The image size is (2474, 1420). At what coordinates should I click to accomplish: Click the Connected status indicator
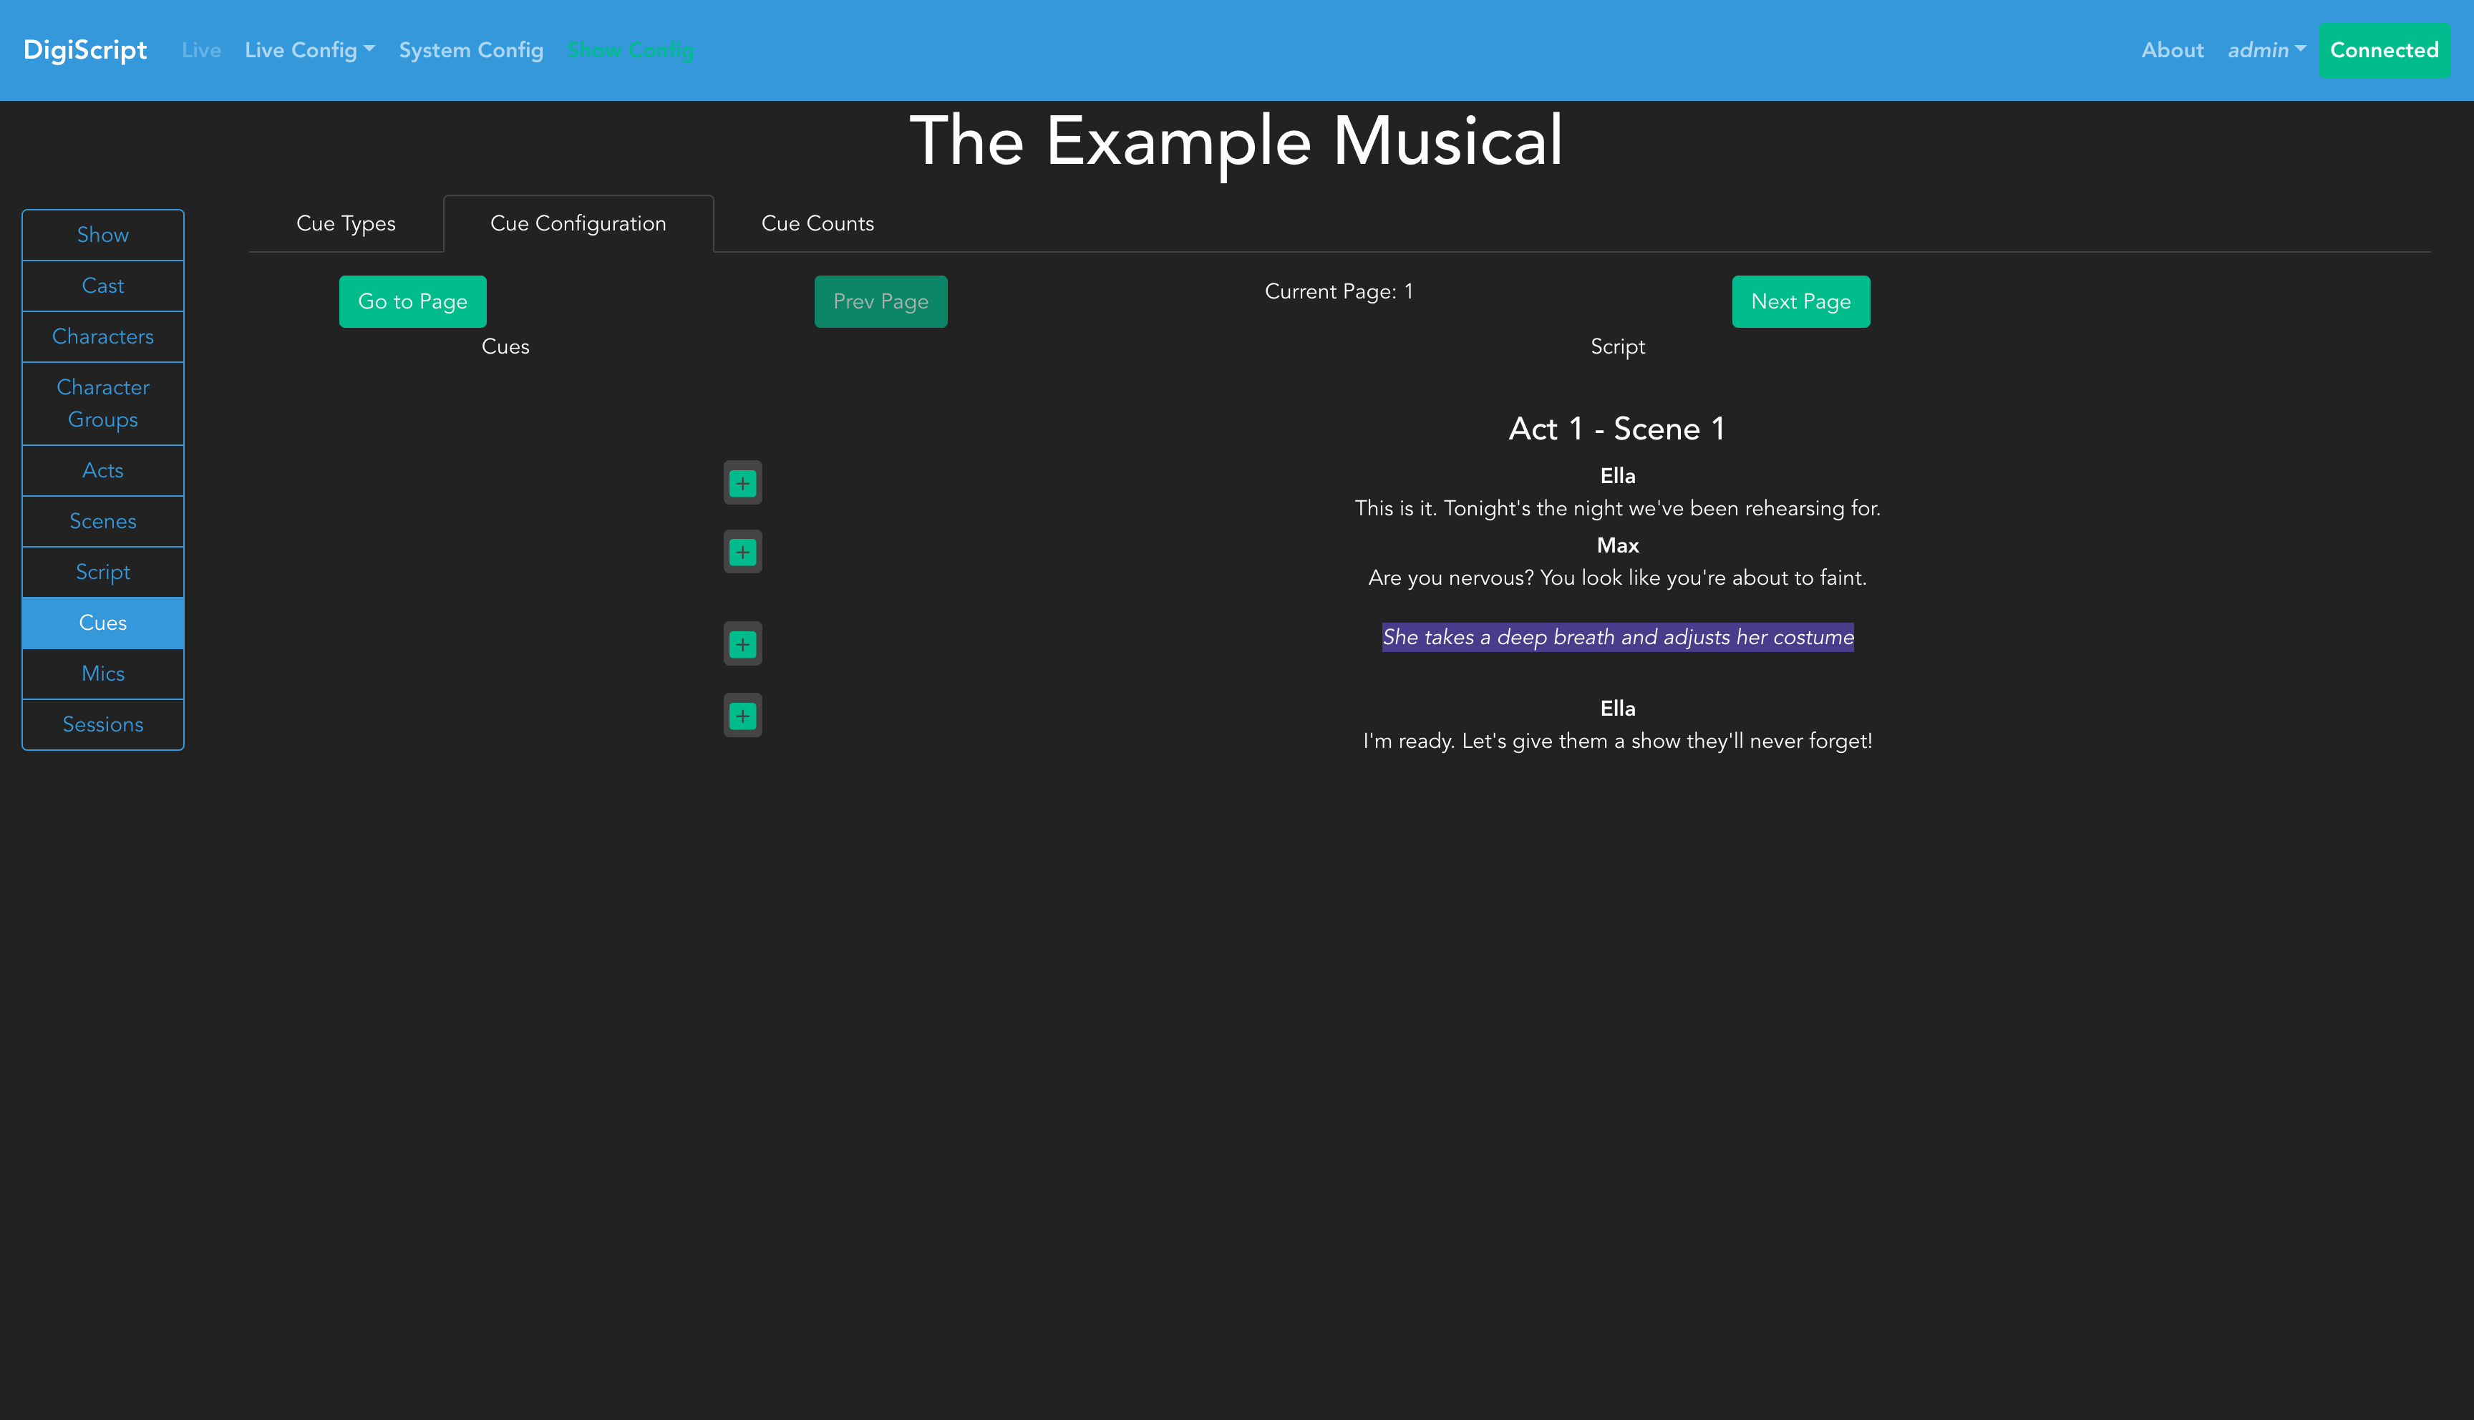coord(2382,49)
